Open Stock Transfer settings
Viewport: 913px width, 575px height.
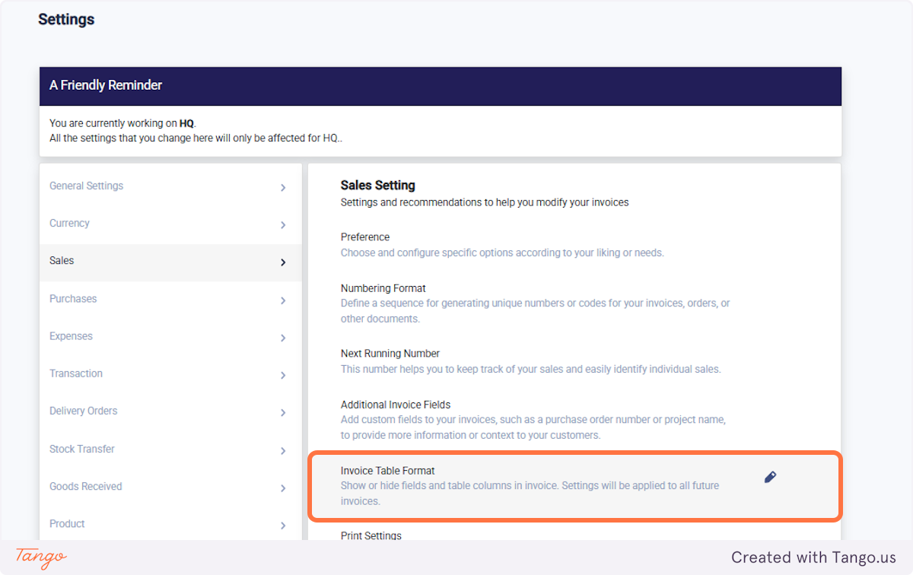(170, 449)
